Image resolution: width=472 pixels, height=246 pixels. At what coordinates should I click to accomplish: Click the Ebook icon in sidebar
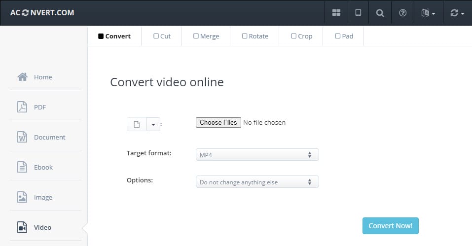point(22,167)
